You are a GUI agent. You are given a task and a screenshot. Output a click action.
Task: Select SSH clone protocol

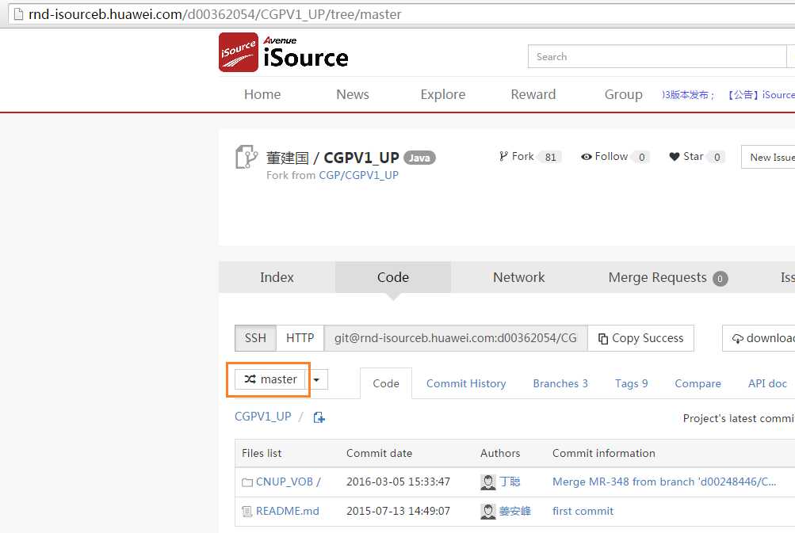[255, 338]
